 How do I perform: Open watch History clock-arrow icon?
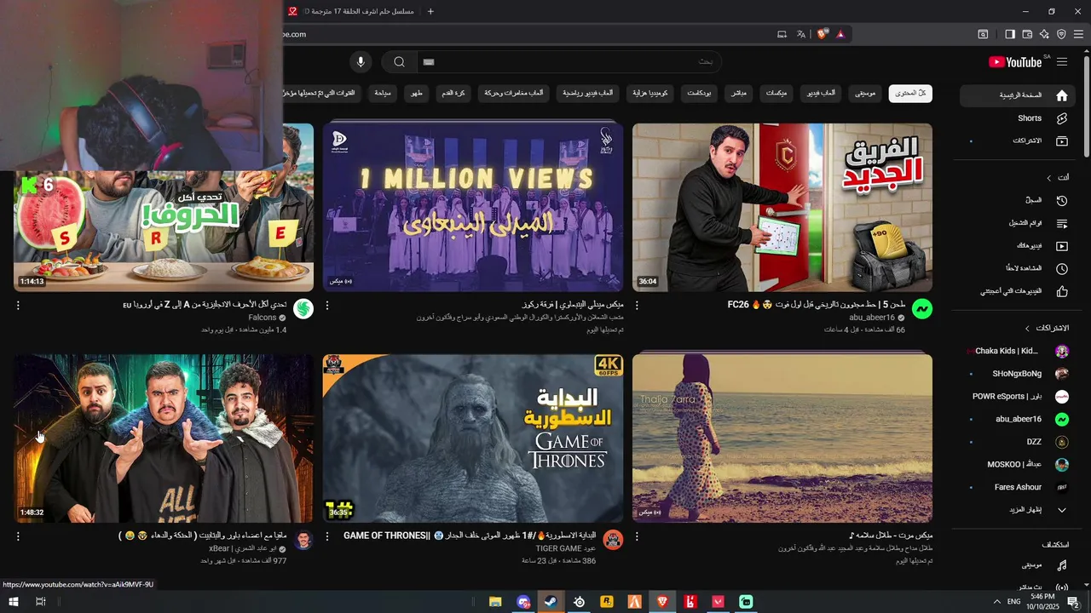[1061, 200]
